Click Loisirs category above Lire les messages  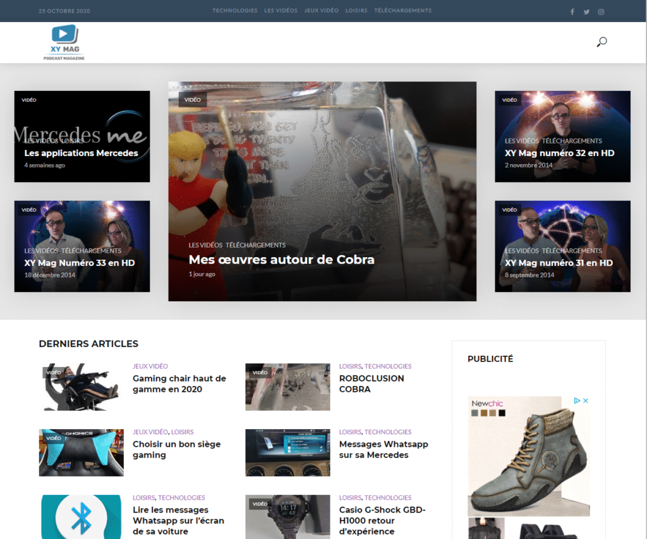coord(143,497)
